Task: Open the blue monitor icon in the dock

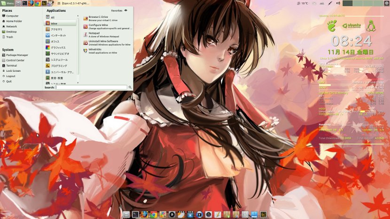Action: 254,214
